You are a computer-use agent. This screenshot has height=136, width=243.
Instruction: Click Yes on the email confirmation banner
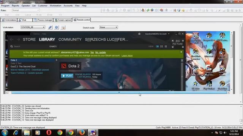tap(92, 53)
